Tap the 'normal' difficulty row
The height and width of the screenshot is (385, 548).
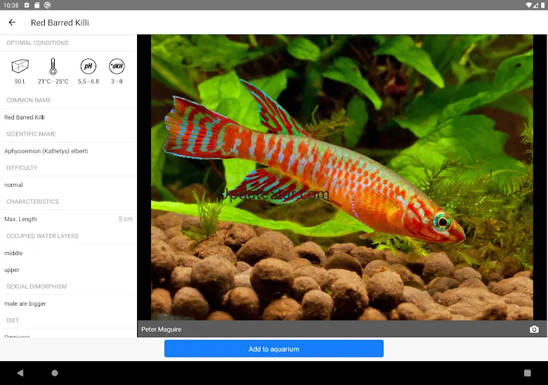click(x=68, y=185)
